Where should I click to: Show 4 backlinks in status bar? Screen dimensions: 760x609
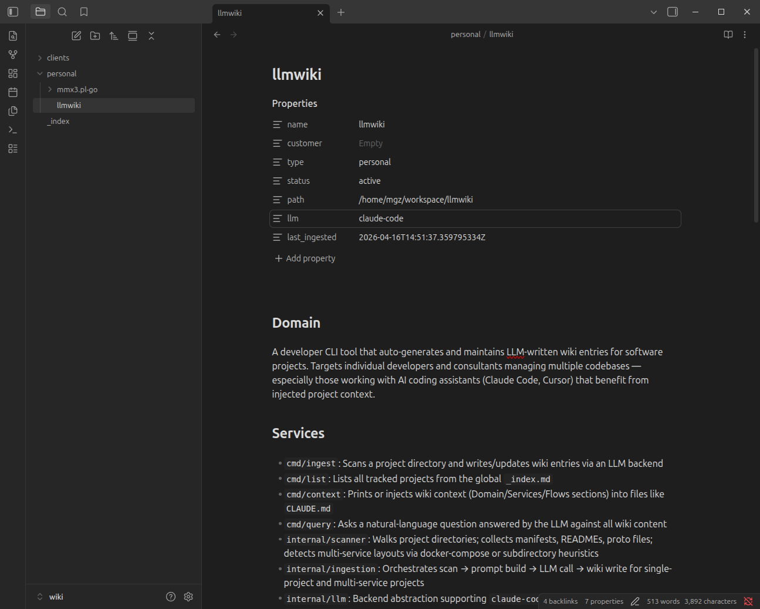pos(560,601)
